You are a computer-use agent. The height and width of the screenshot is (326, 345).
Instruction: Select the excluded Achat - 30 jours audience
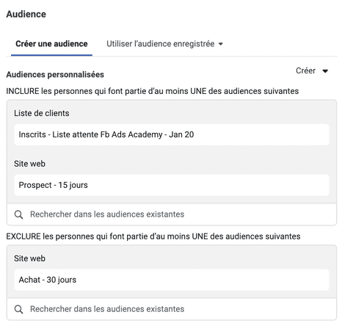[172, 280]
